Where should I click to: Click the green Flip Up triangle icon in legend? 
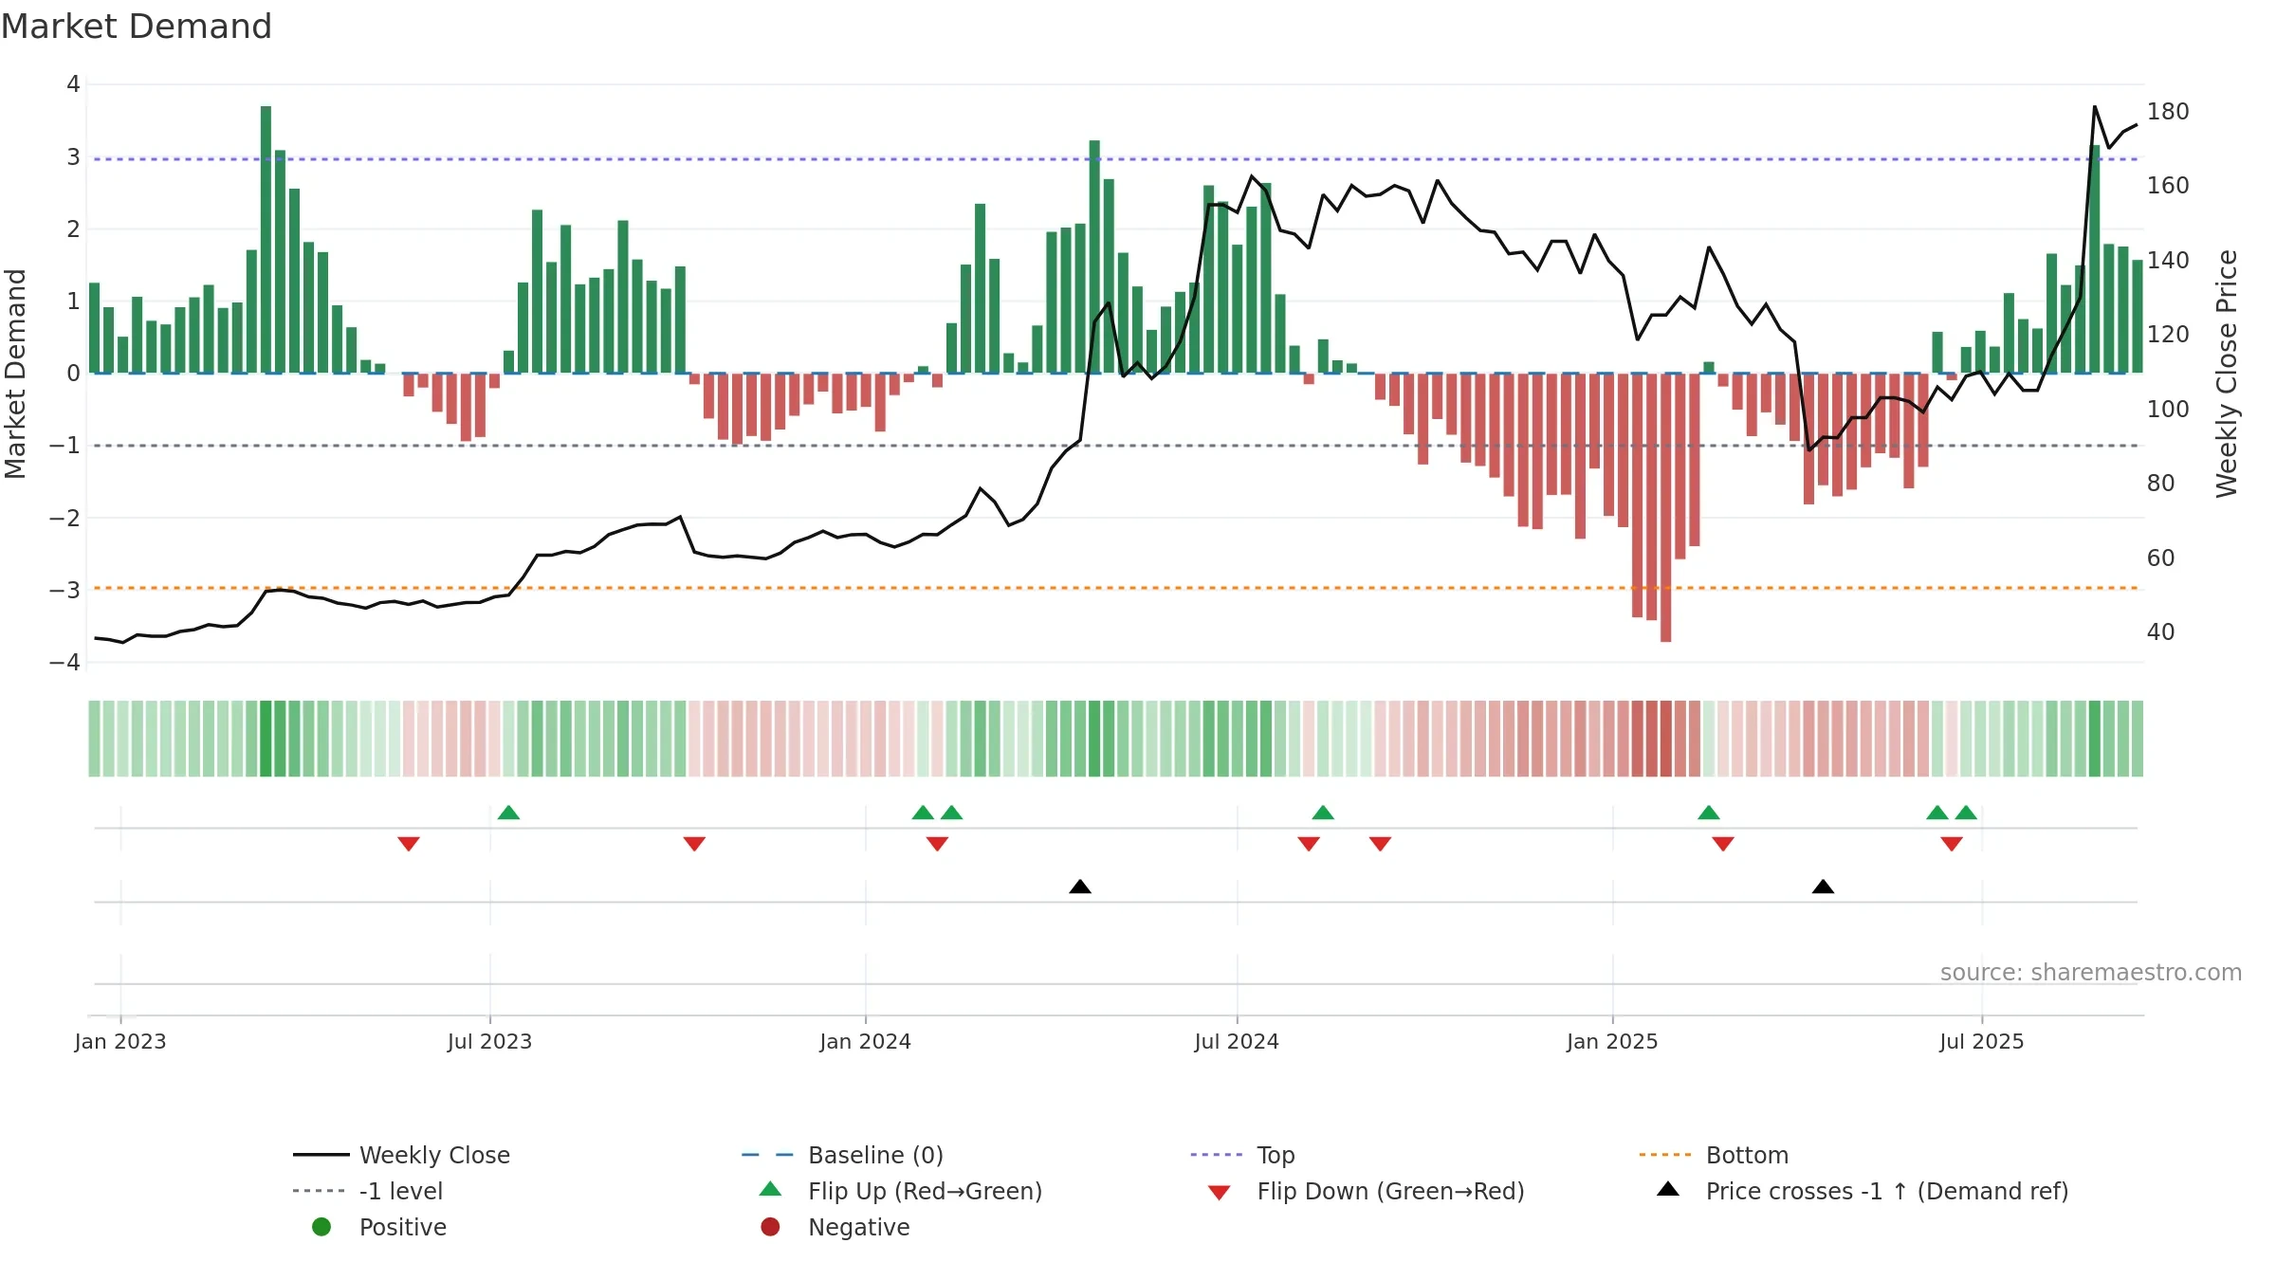[771, 1189]
